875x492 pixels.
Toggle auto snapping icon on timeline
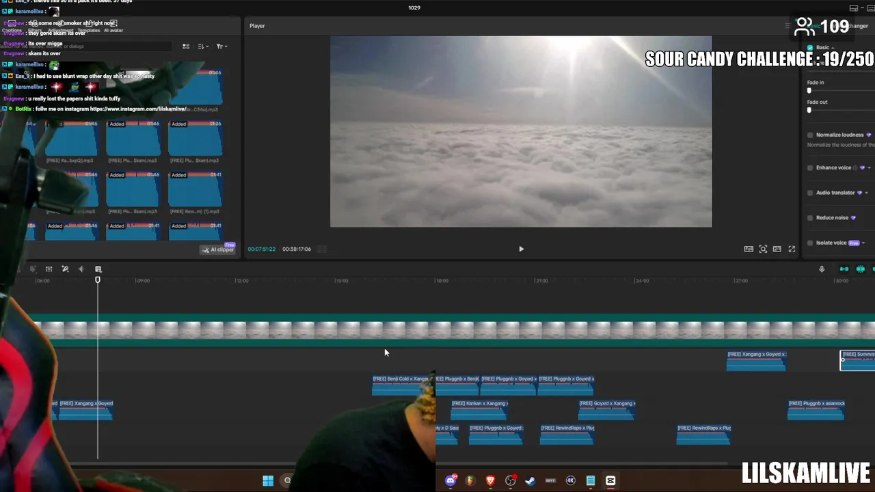click(861, 269)
